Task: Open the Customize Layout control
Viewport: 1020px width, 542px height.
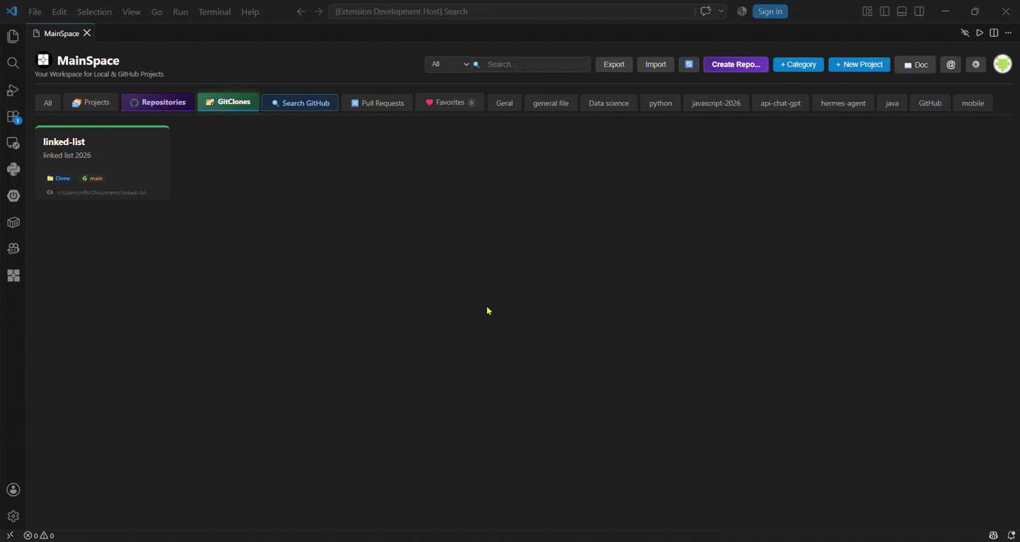Action: pyautogui.click(x=867, y=11)
